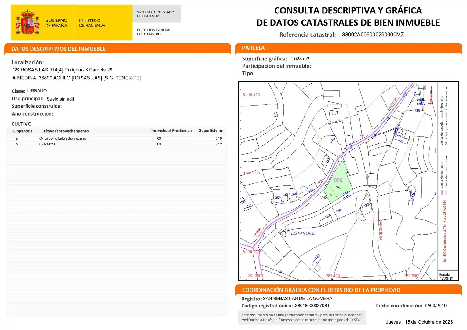Click the registry name "SAN SEBASTIAN DE LA GOMERA"
This screenshot has height=330, width=467.
297,299
